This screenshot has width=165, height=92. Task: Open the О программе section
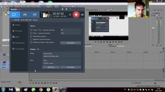18,49
